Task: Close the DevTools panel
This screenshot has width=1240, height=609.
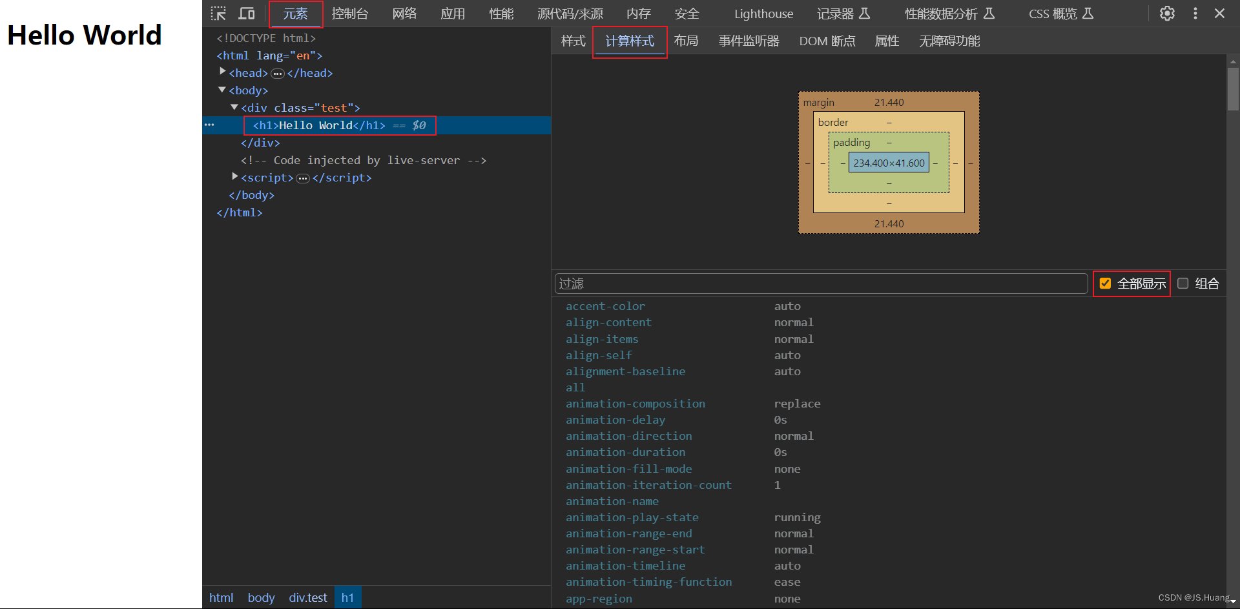Action: pyautogui.click(x=1219, y=14)
